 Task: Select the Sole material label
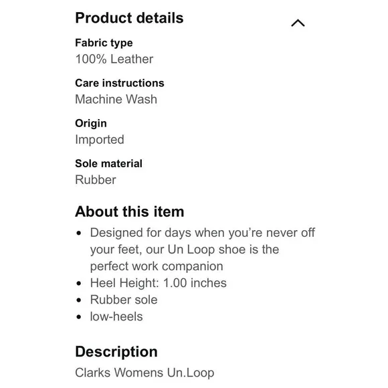coord(108,164)
